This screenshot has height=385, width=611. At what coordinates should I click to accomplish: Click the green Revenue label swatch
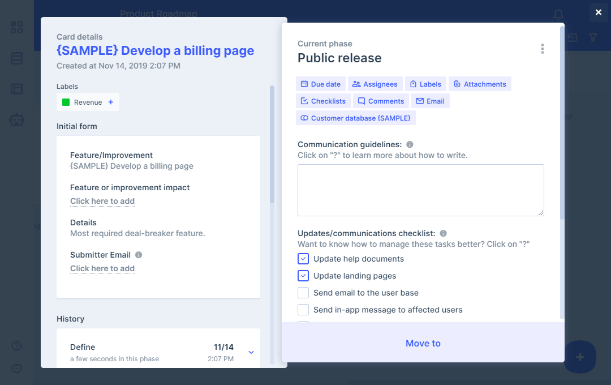(x=66, y=102)
